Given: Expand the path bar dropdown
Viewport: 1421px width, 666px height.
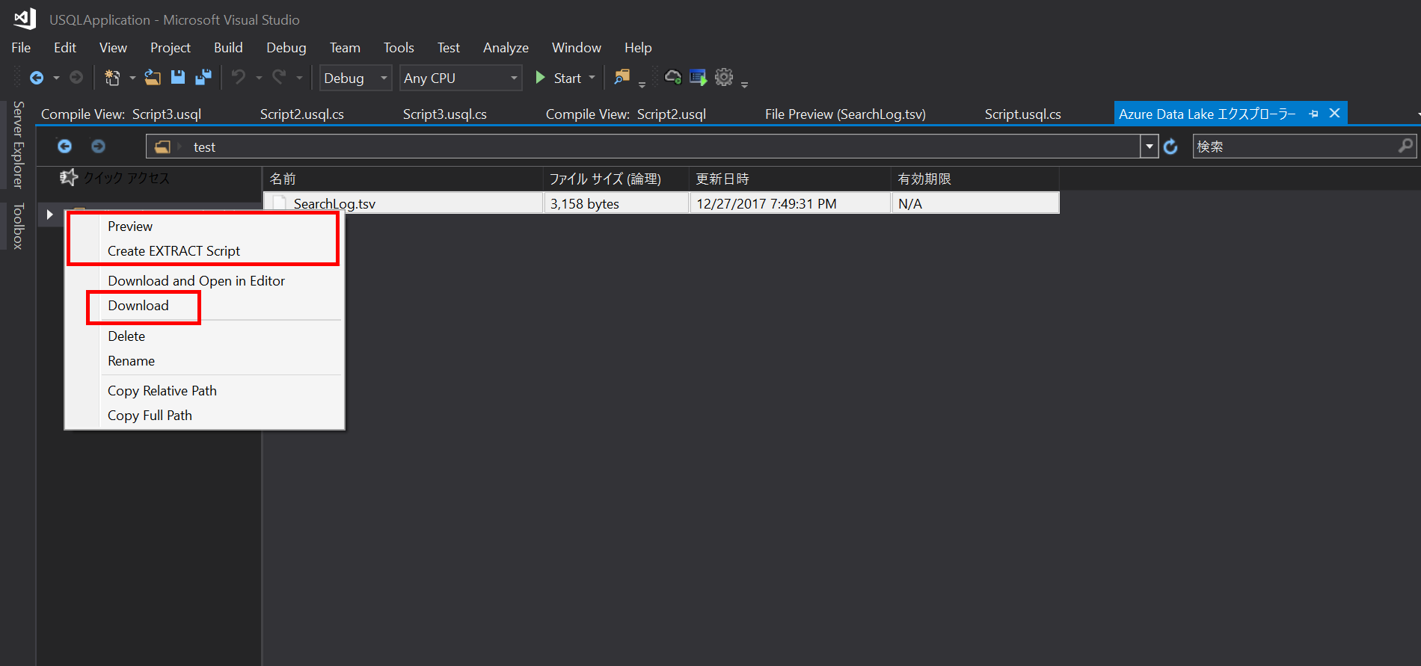Looking at the screenshot, I should pyautogui.click(x=1150, y=147).
